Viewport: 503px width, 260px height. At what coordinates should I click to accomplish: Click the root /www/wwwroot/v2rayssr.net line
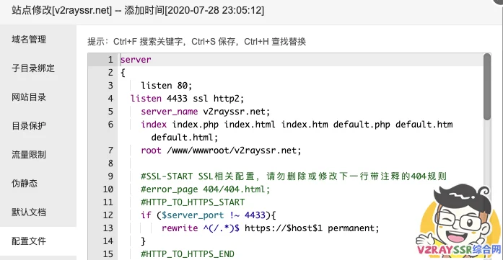[x=221, y=151]
